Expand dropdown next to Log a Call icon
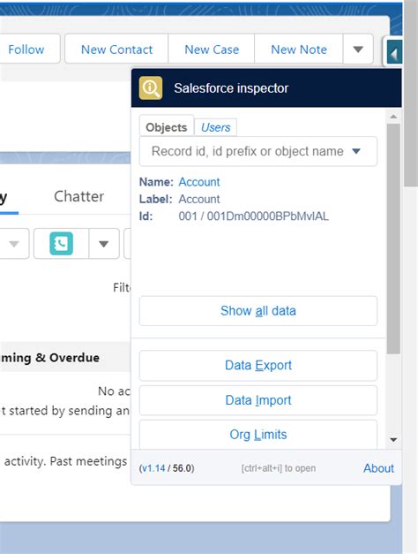The image size is (418, 554). [104, 244]
